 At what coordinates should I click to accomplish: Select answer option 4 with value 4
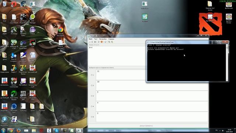[x=92, y=106]
